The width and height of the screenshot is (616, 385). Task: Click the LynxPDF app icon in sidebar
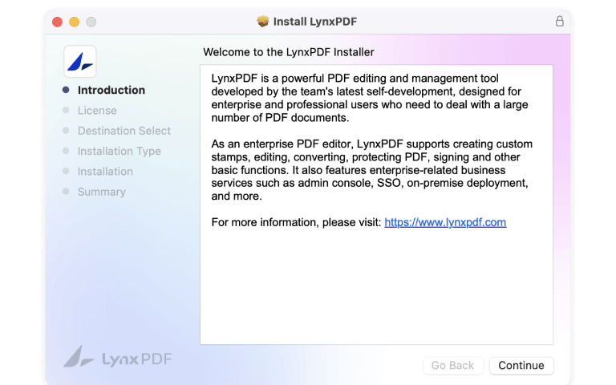tap(80, 61)
